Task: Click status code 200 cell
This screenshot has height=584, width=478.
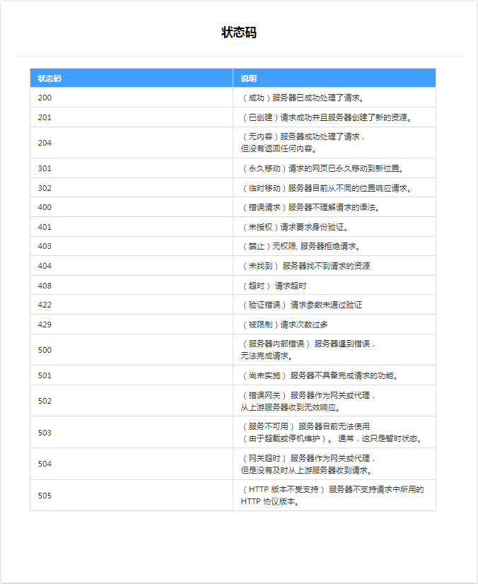Action: pyautogui.click(x=132, y=98)
